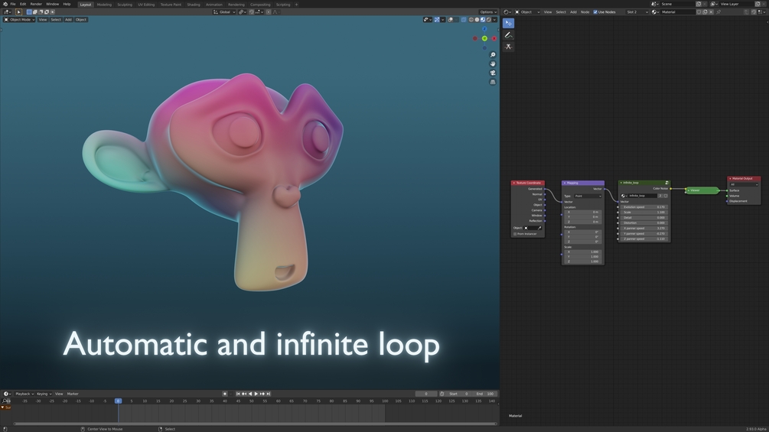Open the viewport Options dropdown

[488, 11]
